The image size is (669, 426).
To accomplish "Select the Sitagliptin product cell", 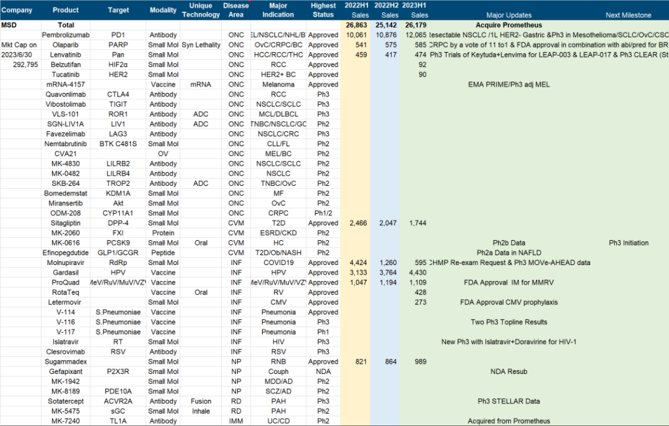I will pos(66,222).
